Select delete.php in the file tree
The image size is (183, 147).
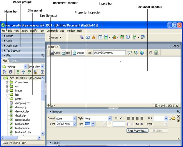21,107
